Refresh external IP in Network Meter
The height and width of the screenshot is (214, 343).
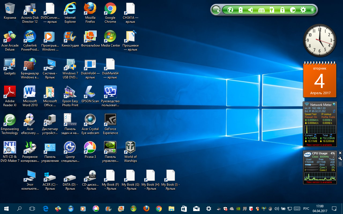pyautogui.click(x=334, y=111)
